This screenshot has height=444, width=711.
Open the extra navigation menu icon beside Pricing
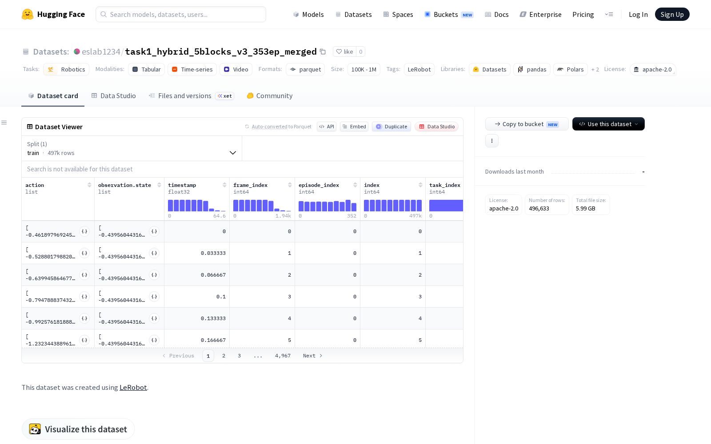pos(609,14)
